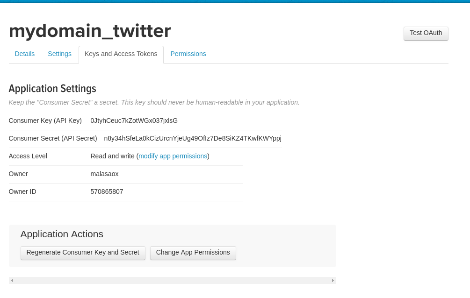Open the Details tab
Viewport: 470px width, 298px height.
25,54
